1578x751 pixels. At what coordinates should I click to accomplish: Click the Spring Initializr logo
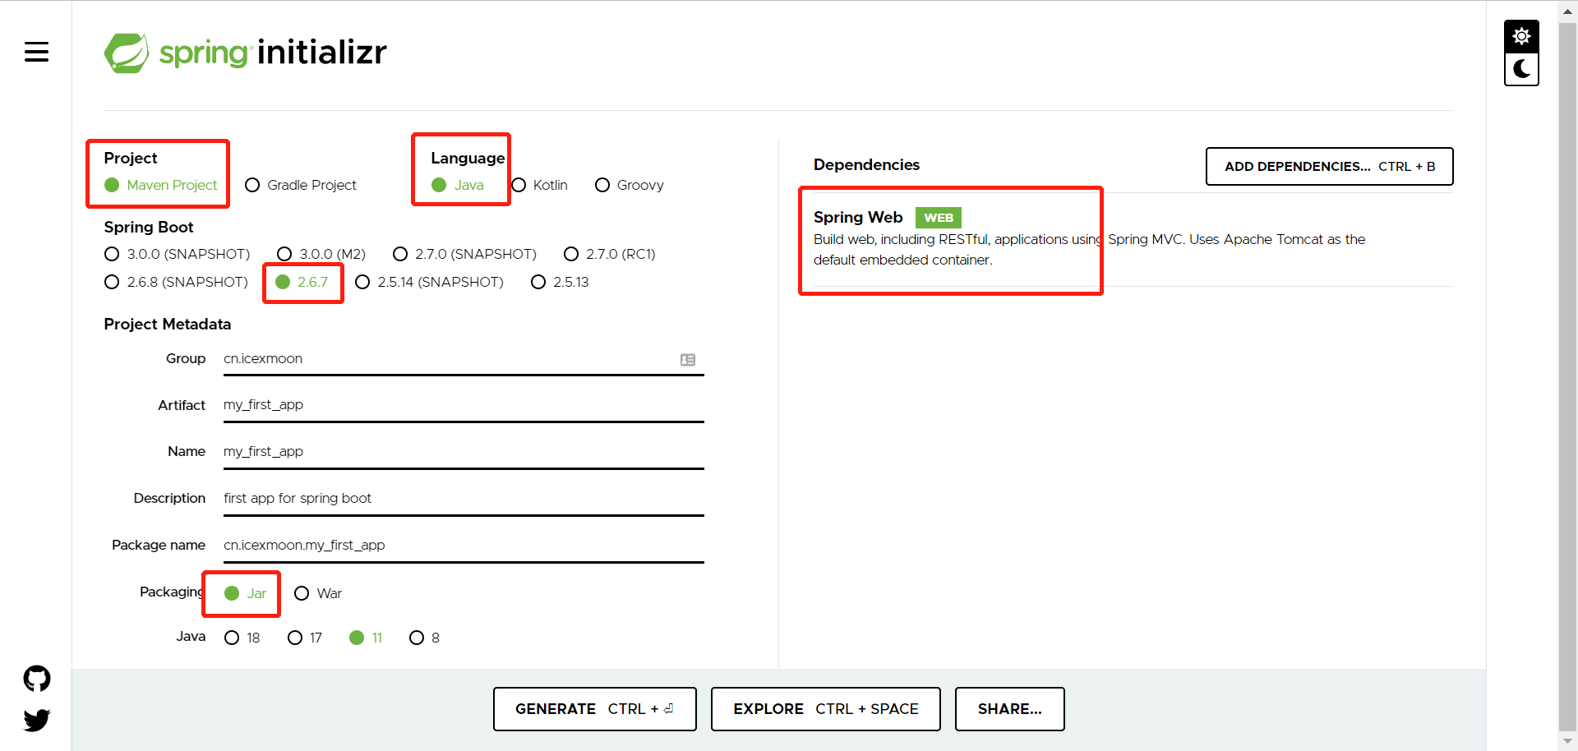coord(245,53)
